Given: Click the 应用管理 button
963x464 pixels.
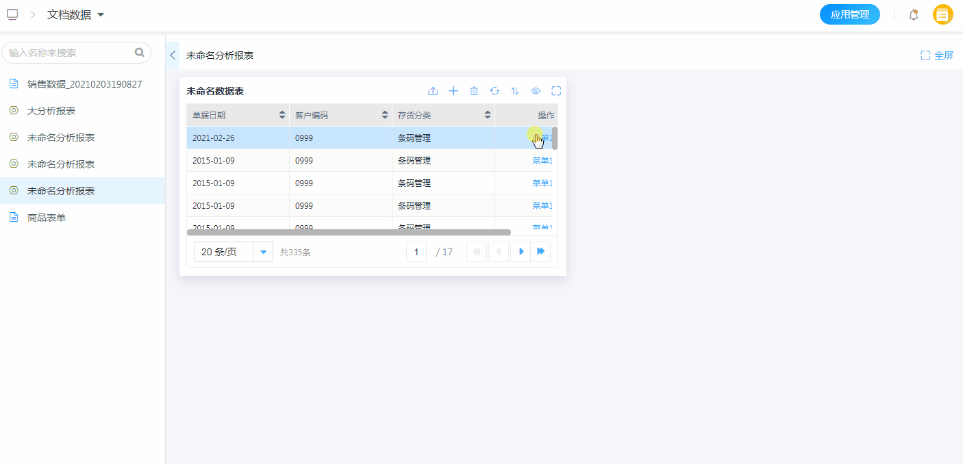Looking at the screenshot, I should point(849,14).
